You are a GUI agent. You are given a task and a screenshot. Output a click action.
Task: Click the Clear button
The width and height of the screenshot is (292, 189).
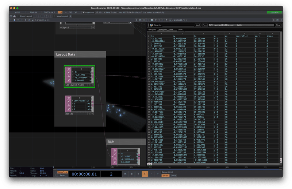tap(278, 25)
